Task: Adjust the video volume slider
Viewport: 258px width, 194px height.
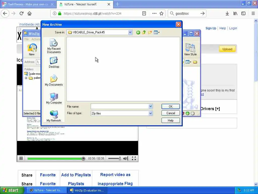Action: coord(114,159)
